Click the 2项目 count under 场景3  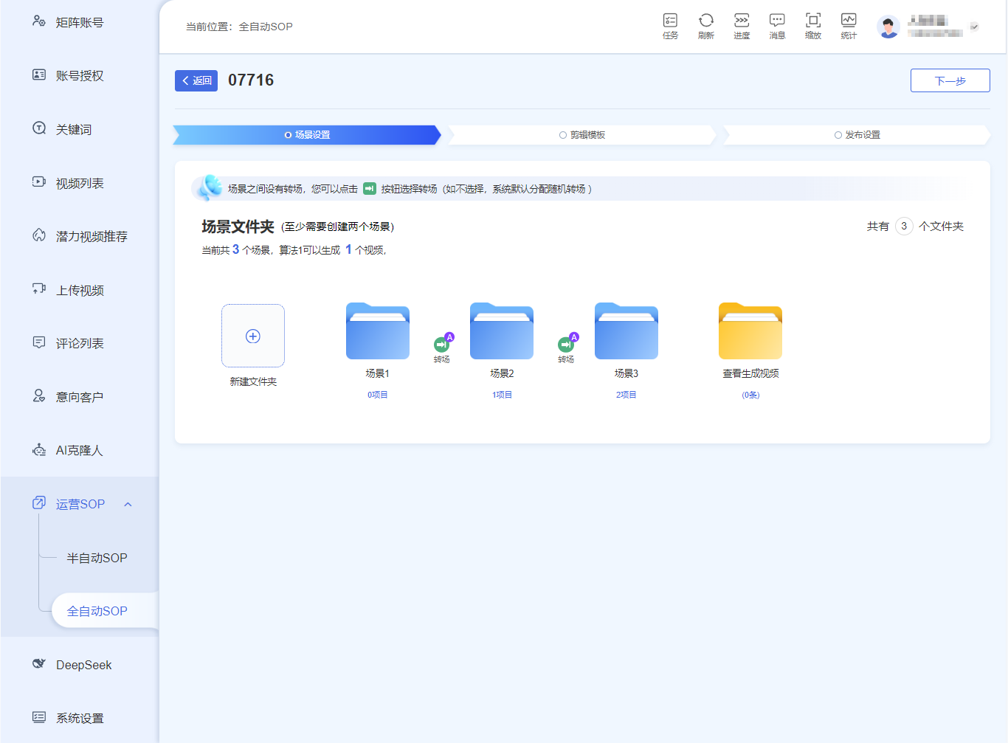pos(626,395)
